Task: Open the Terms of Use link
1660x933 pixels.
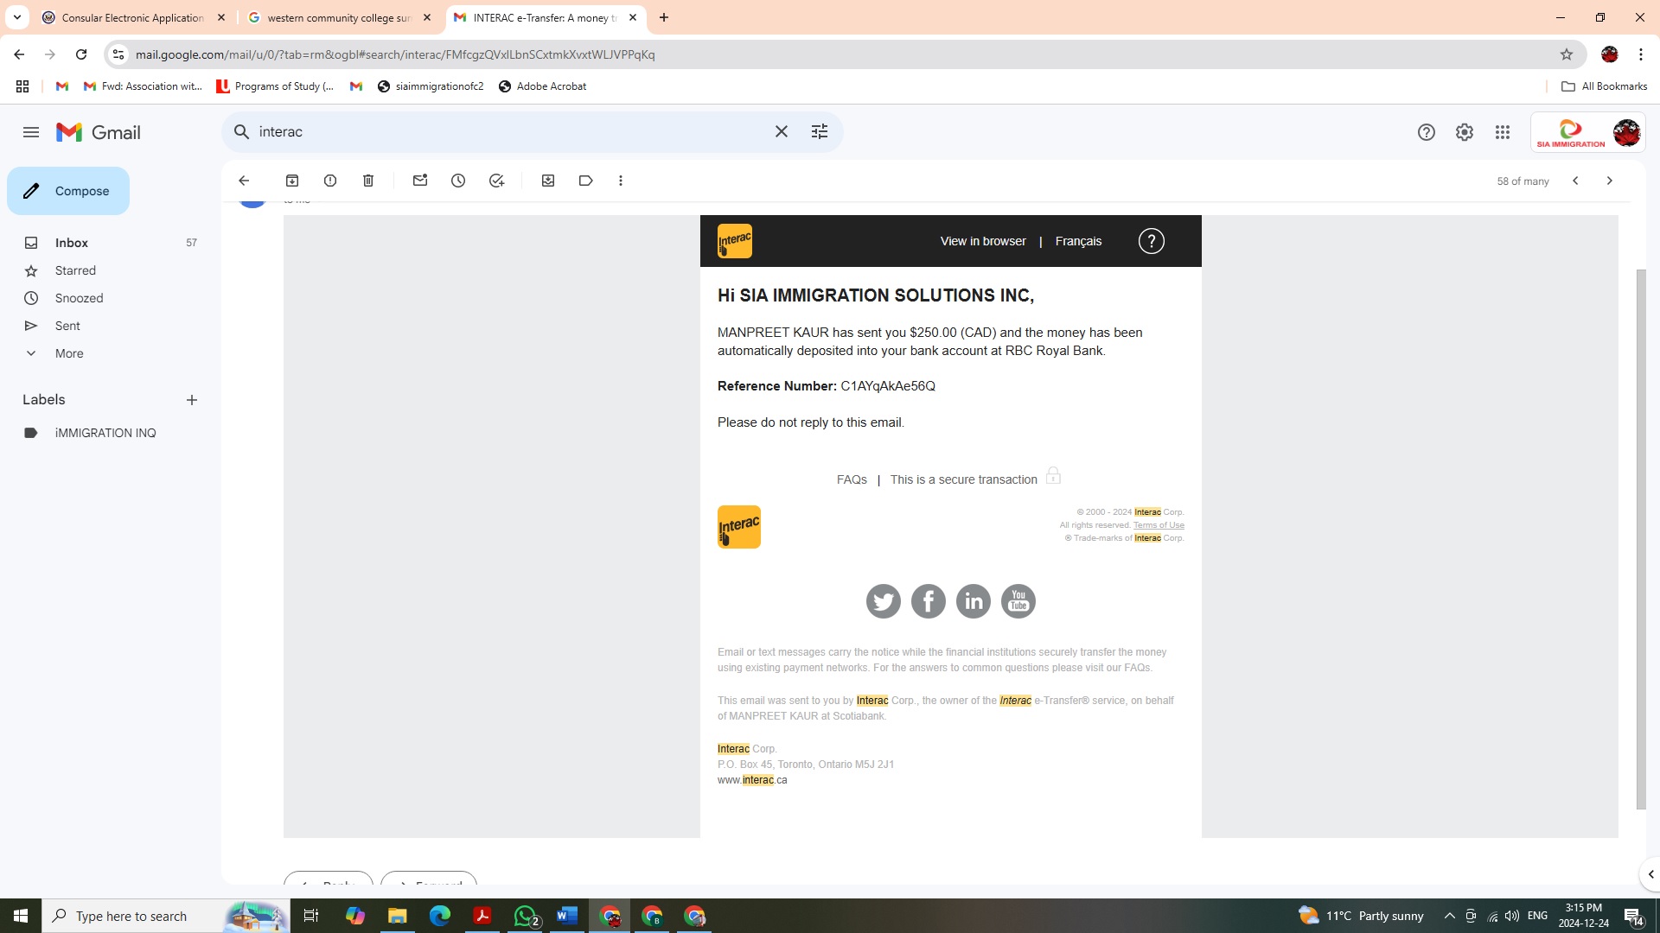Action: [x=1159, y=525]
